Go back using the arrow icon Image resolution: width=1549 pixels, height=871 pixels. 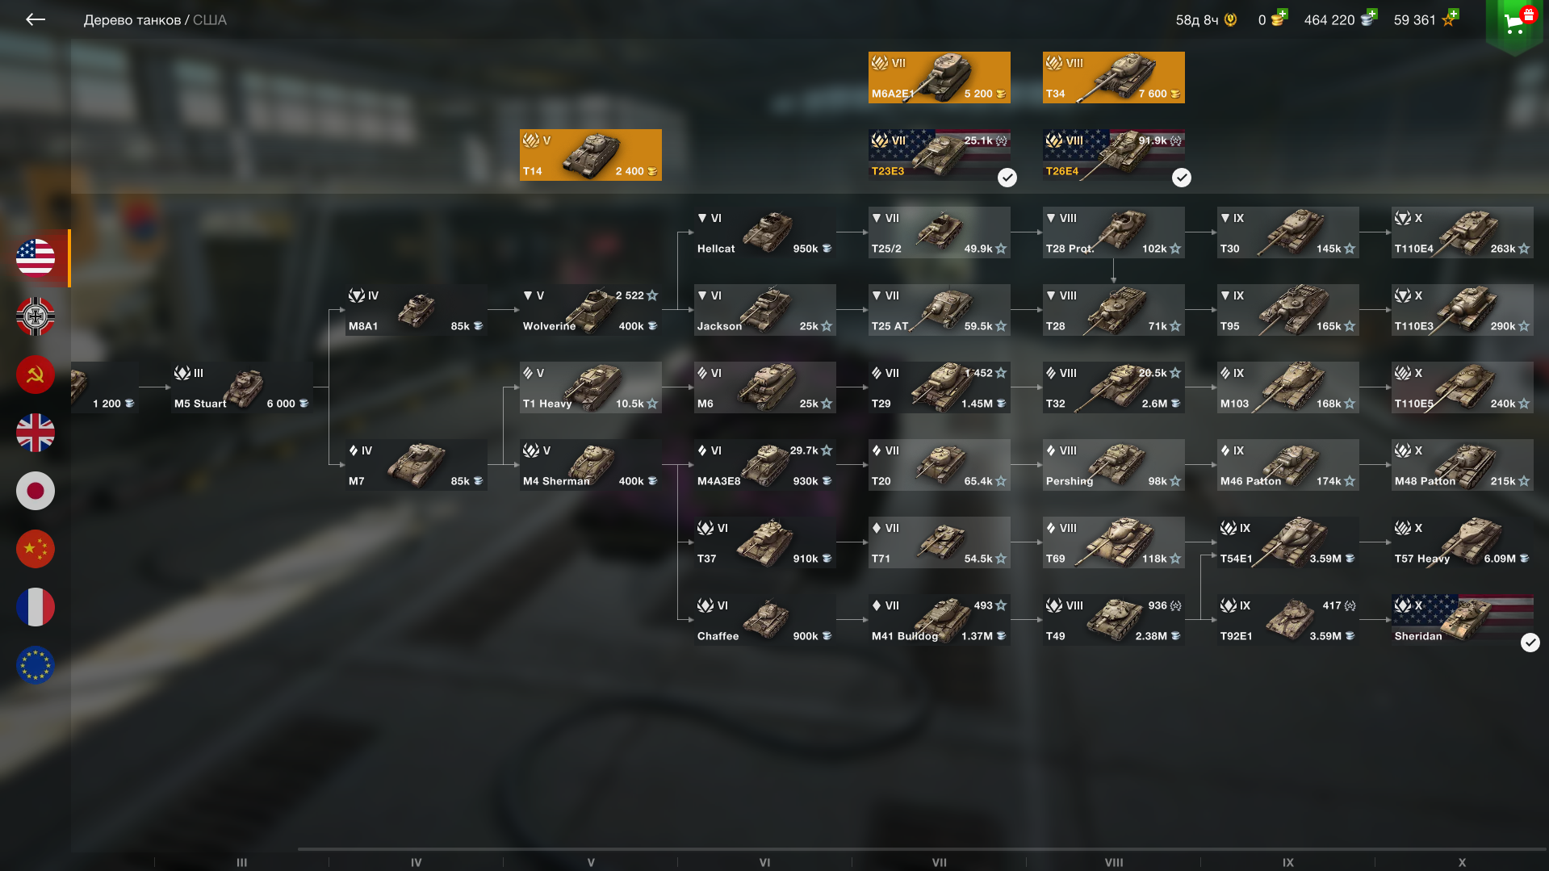pos(35,19)
